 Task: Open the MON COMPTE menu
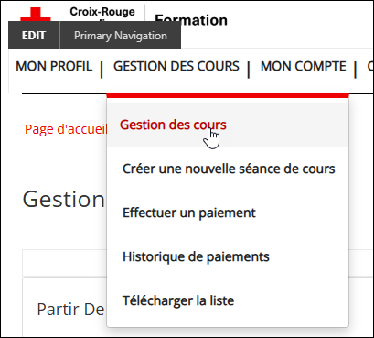[x=304, y=66]
